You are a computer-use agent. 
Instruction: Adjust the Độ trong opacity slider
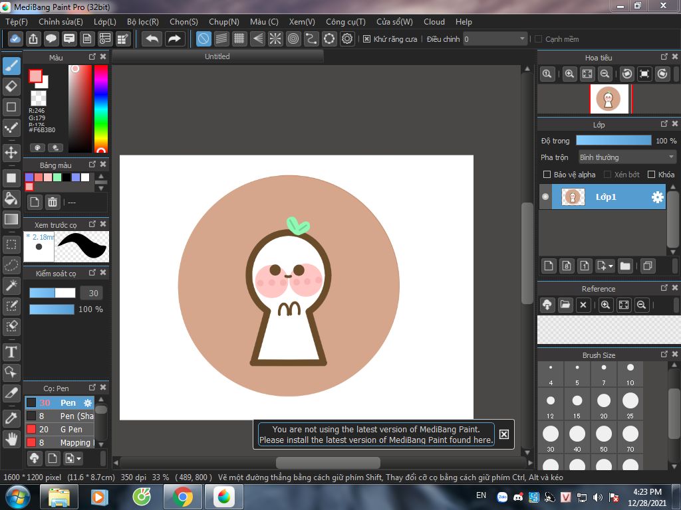coord(614,140)
